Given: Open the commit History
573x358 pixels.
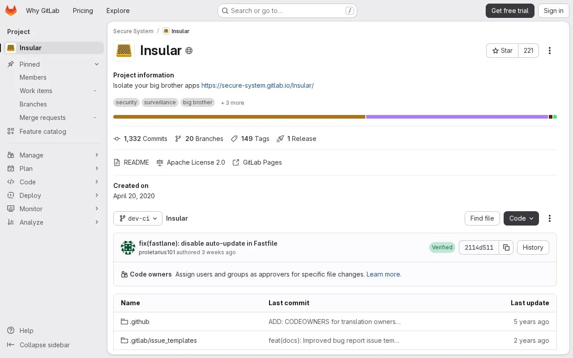Looking at the screenshot, I should pyautogui.click(x=533, y=247).
